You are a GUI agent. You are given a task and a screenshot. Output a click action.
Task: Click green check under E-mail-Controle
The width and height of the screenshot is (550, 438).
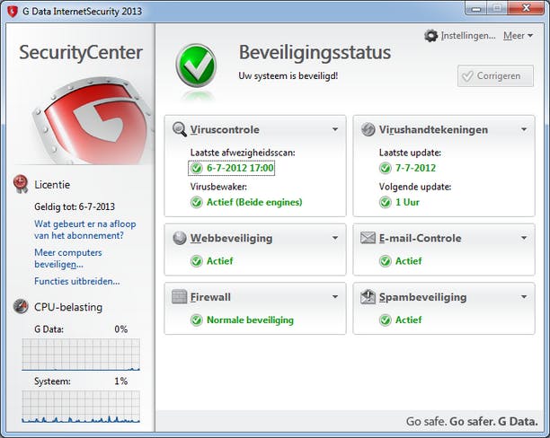point(386,261)
